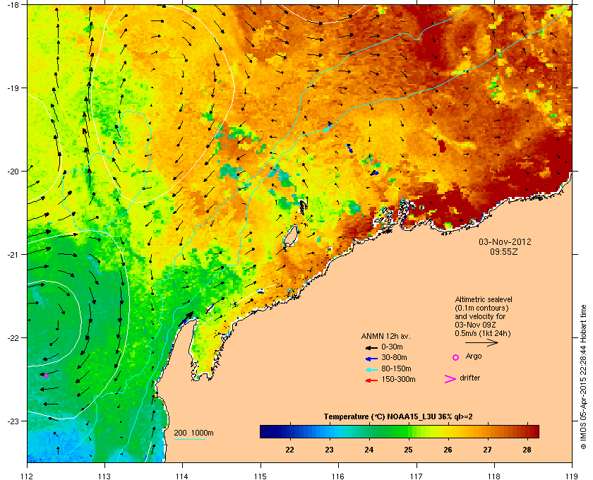Click the blue 30-80m legend arrow
Viewport: 593px width, 480px height.
[371, 358]
